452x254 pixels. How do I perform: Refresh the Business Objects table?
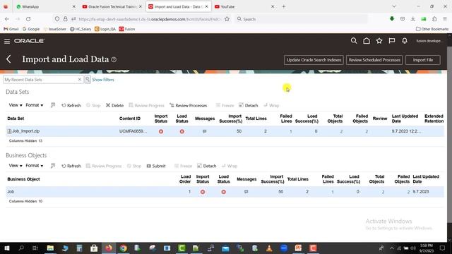[71, 166]
